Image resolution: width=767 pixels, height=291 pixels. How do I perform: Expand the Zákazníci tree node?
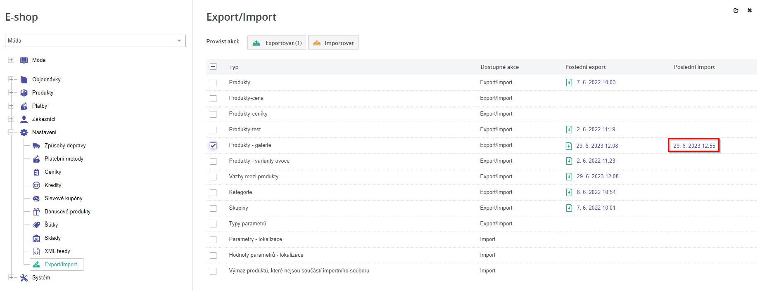[x=11, y=119]
